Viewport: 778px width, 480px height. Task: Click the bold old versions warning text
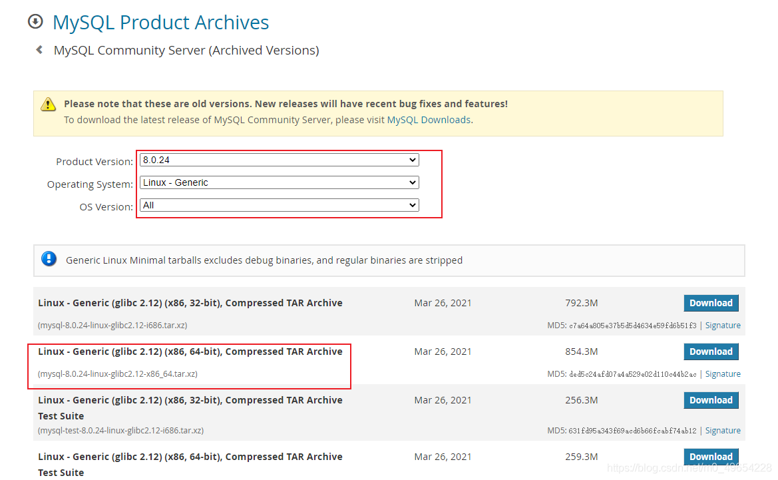286,104
